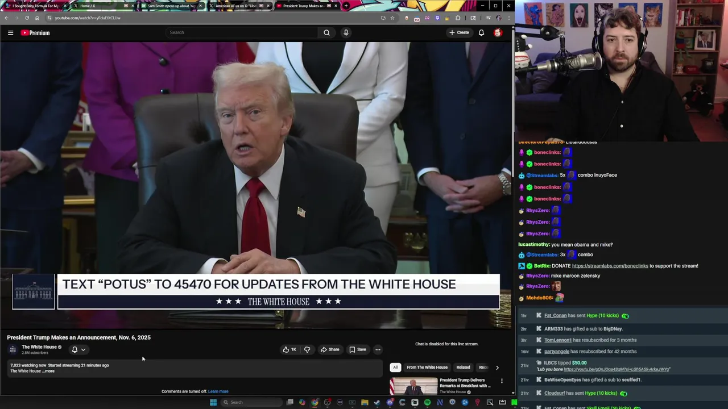Open the YouTube account avatar menu
This screenshot has height=409, width=728.
click(498, 32)
